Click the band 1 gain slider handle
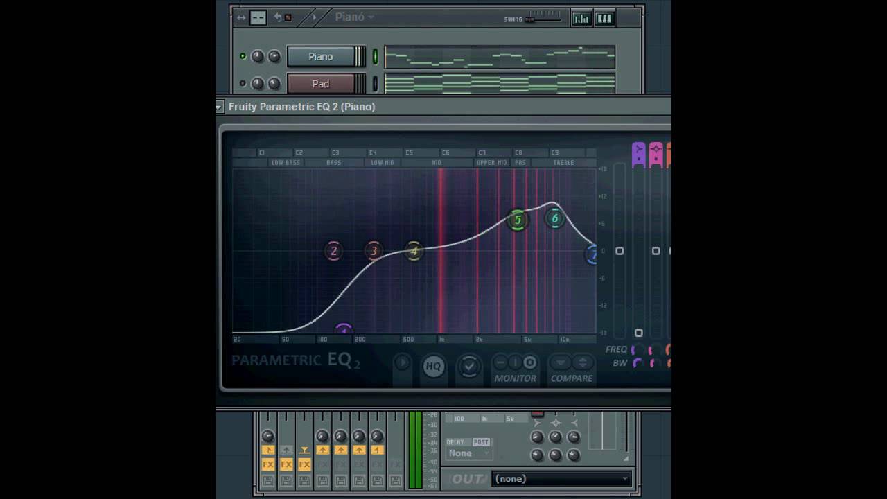 (x=620, y=251)
